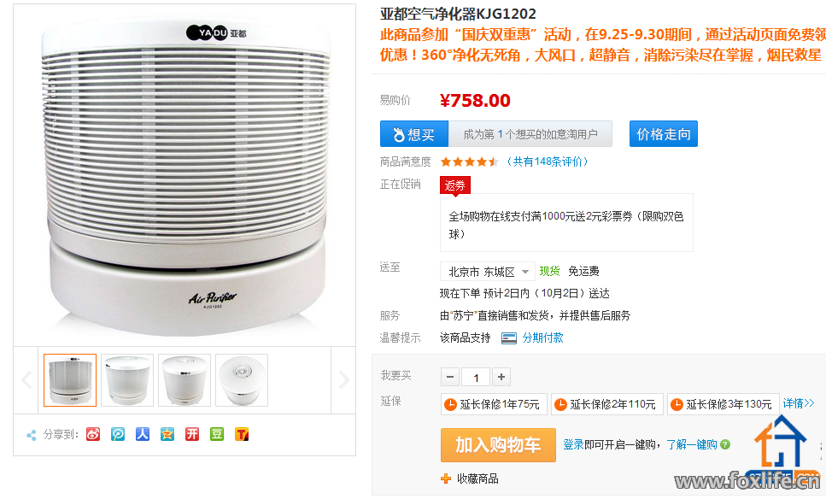Open the 价格走向 price trend tab

[x=664, y=134]
